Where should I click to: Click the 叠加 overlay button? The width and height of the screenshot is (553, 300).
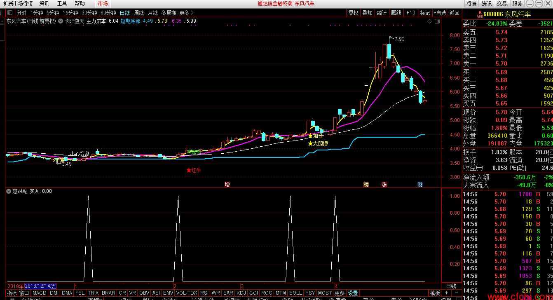pos(367,13)
